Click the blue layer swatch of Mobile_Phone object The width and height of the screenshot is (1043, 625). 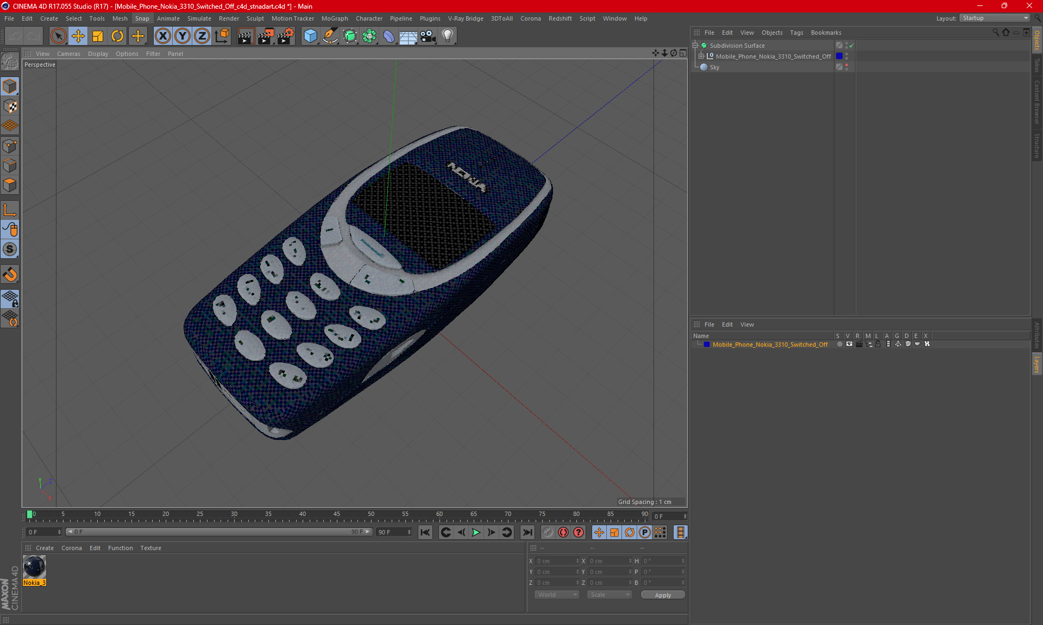point(839,56)
